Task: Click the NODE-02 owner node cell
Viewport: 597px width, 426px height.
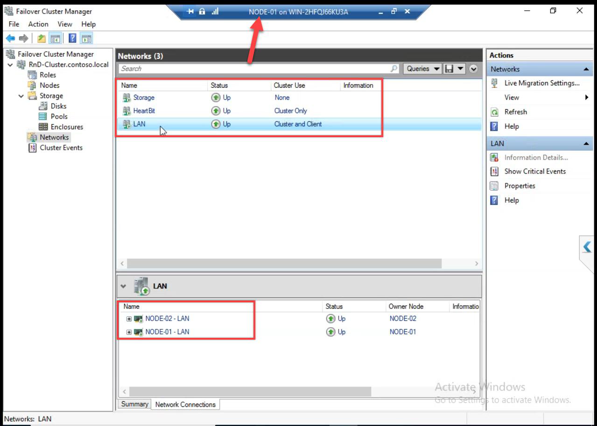Action: pos(403,319)
